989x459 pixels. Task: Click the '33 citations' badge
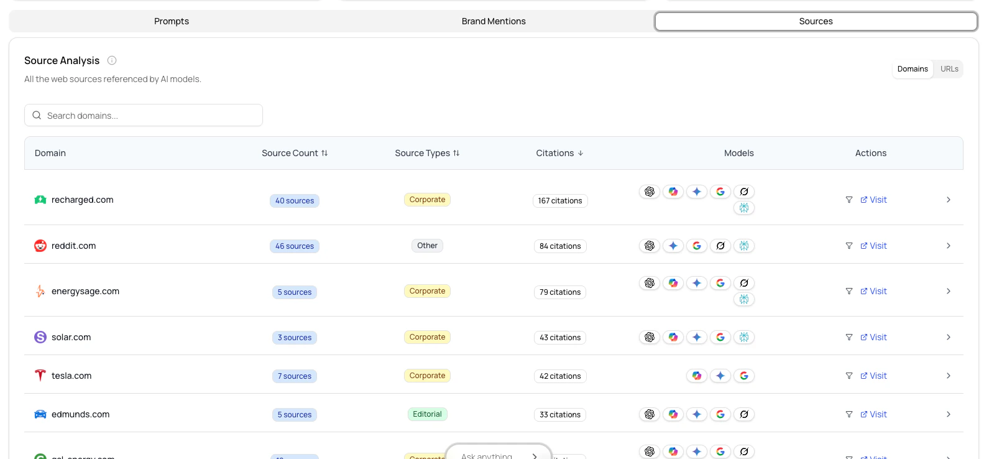click(560, 415)
